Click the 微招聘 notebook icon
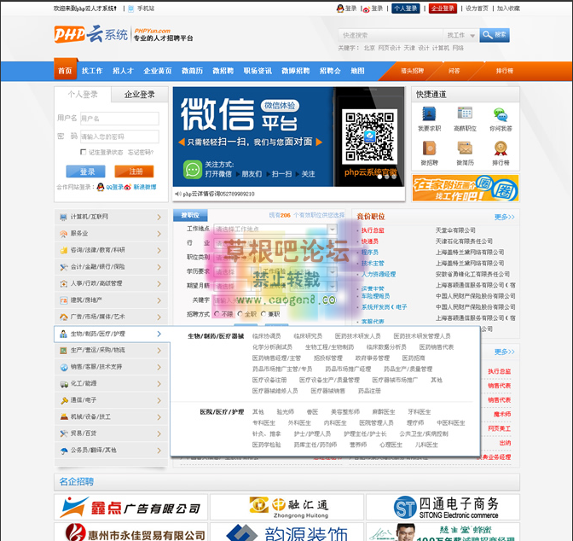This screenshot has width=573, height=541. coord(429,148)
